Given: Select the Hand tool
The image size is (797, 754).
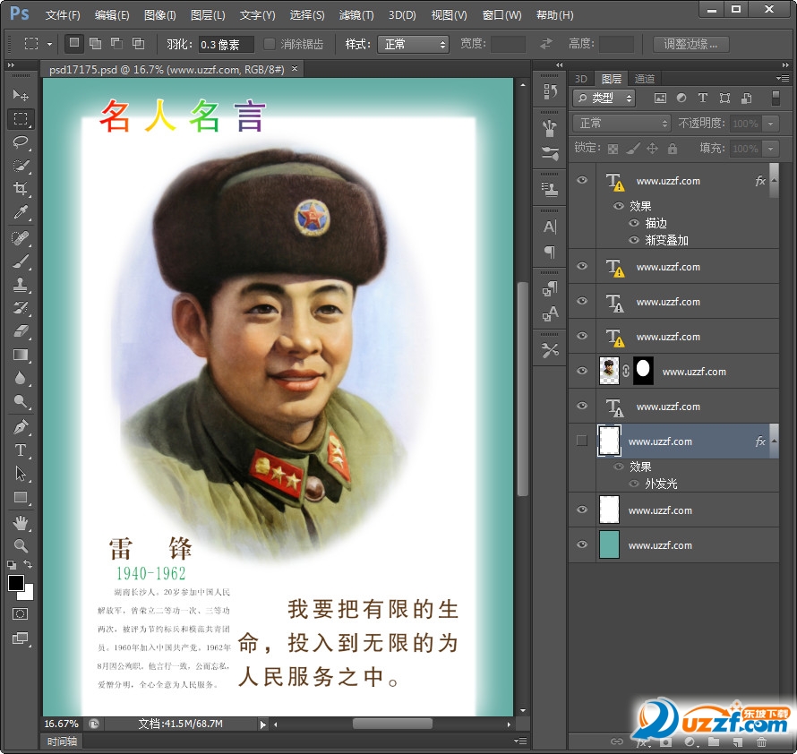Looking at the screenshot, I should pos(21,522).
